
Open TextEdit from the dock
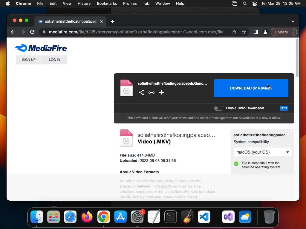coord(154,217)
